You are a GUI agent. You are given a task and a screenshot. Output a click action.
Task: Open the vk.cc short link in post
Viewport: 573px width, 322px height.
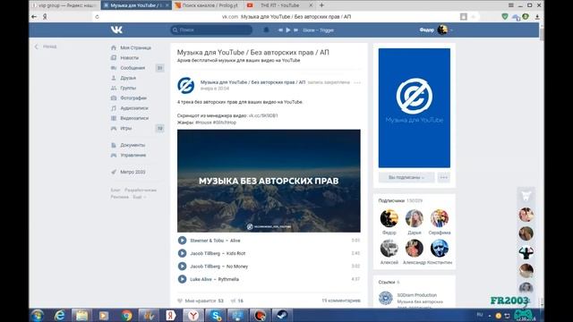click(263, 115)
